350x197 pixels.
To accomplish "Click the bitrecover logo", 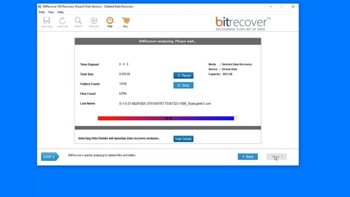I will (x=243, y=24).
